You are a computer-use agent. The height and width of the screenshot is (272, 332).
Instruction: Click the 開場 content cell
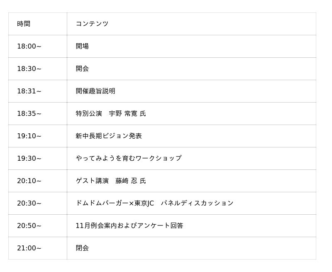point(82,47)
